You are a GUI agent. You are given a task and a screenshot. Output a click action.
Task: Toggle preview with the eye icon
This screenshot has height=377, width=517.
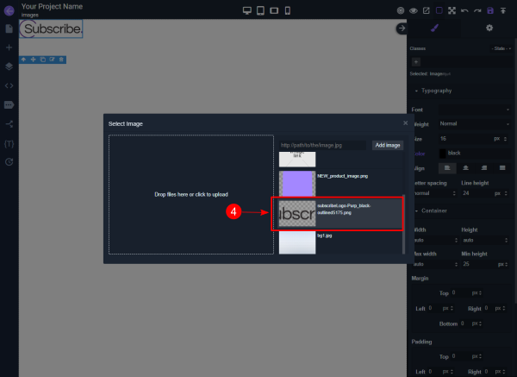(x=414, y=10)
